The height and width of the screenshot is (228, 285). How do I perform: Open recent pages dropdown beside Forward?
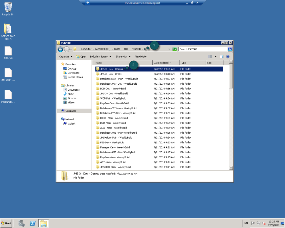coord(71,49)
